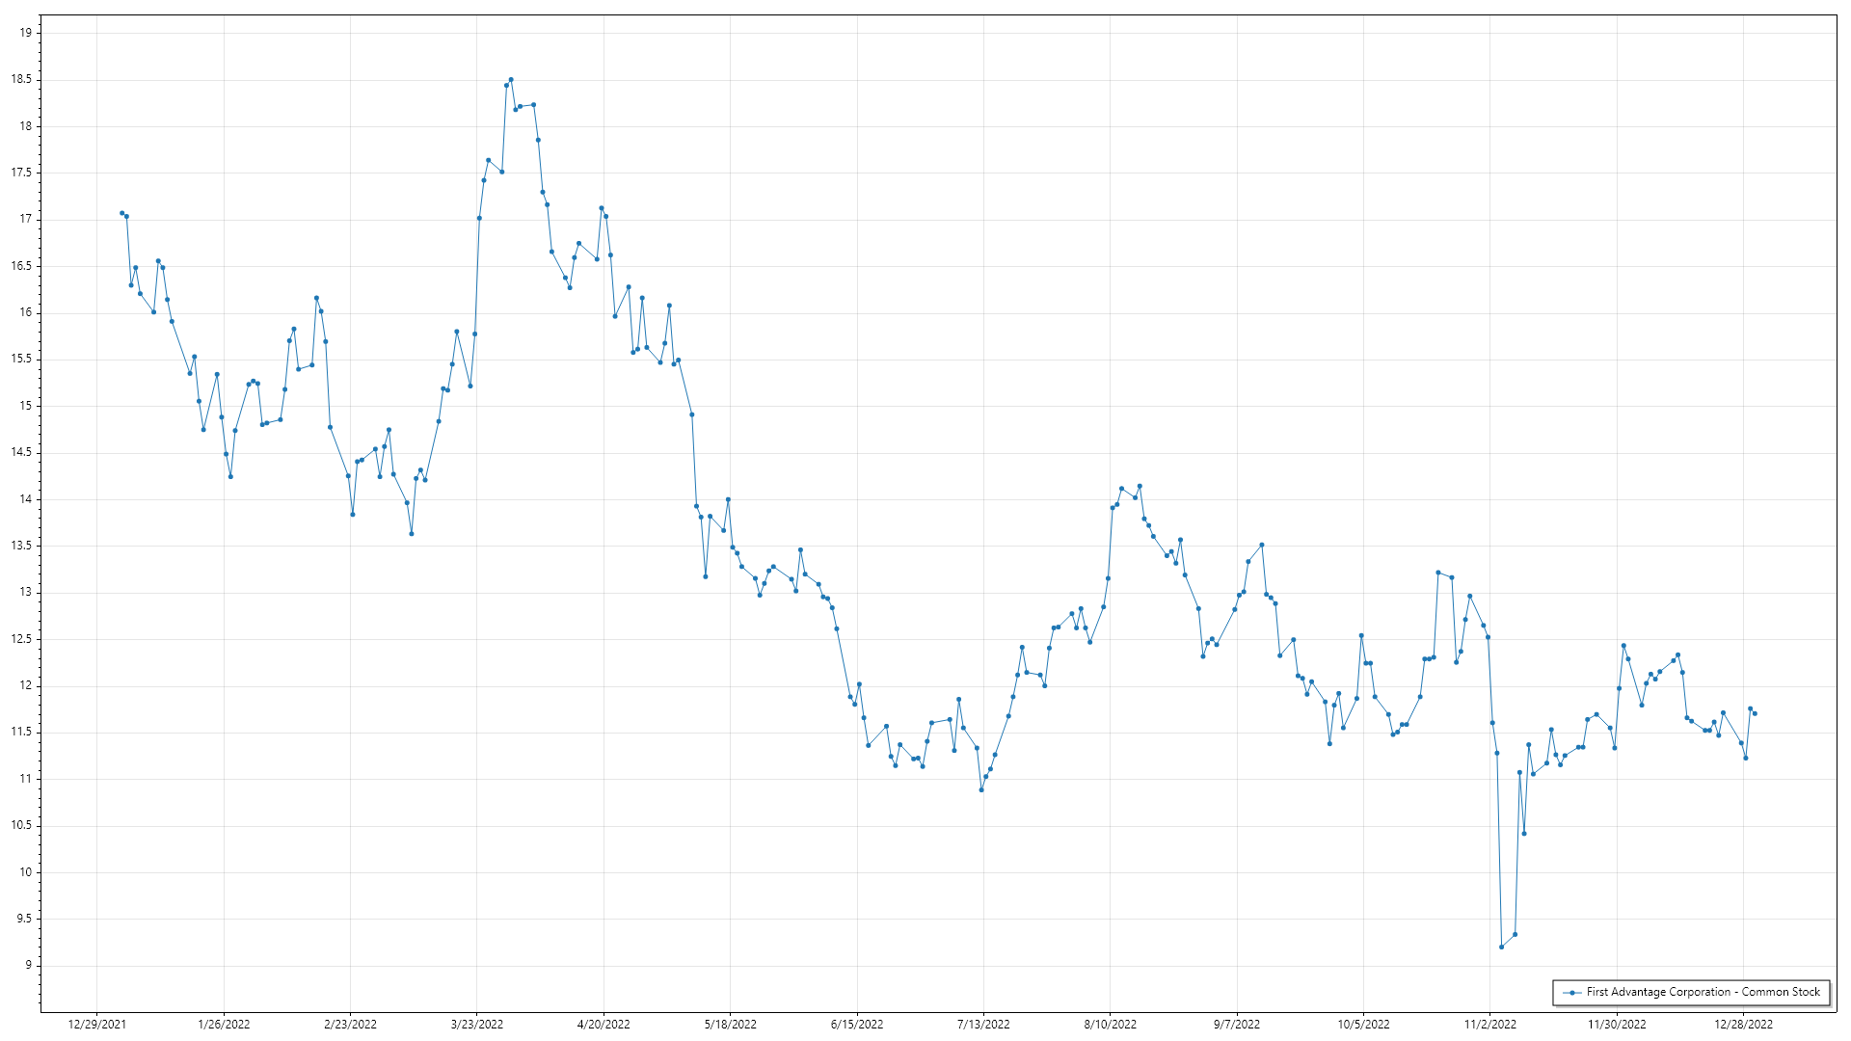Click the 11.5 y-axis value label

pos(22,733)
